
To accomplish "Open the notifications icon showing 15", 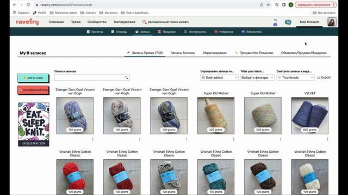I will pyautogui.click(x=275, y=22).
